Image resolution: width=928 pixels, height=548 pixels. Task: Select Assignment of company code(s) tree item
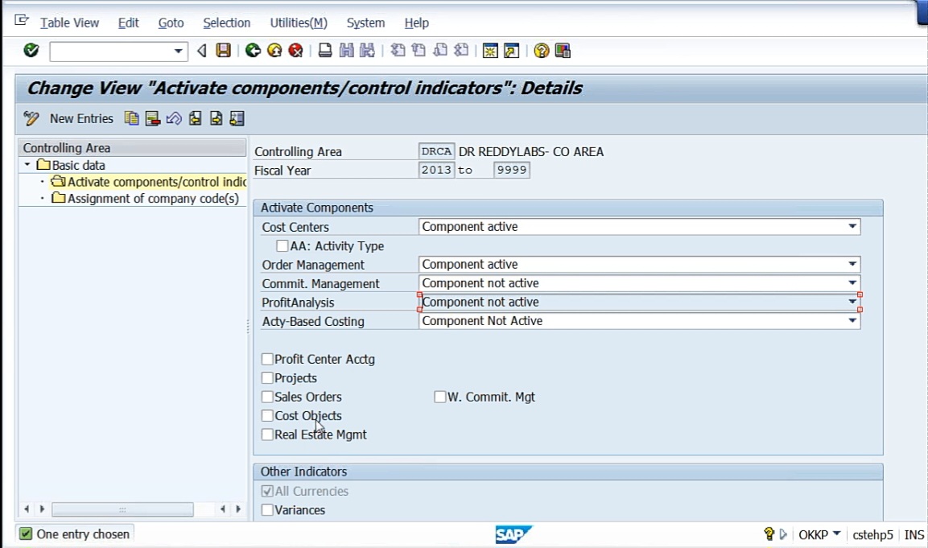(x=153, y=198)
